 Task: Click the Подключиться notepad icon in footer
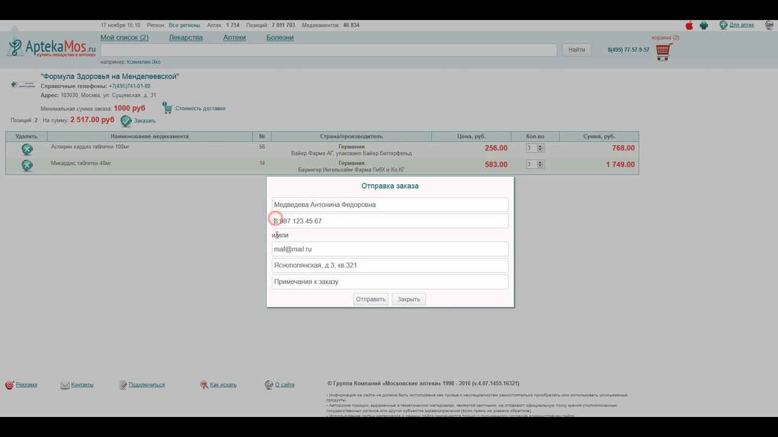coord(123,385)
